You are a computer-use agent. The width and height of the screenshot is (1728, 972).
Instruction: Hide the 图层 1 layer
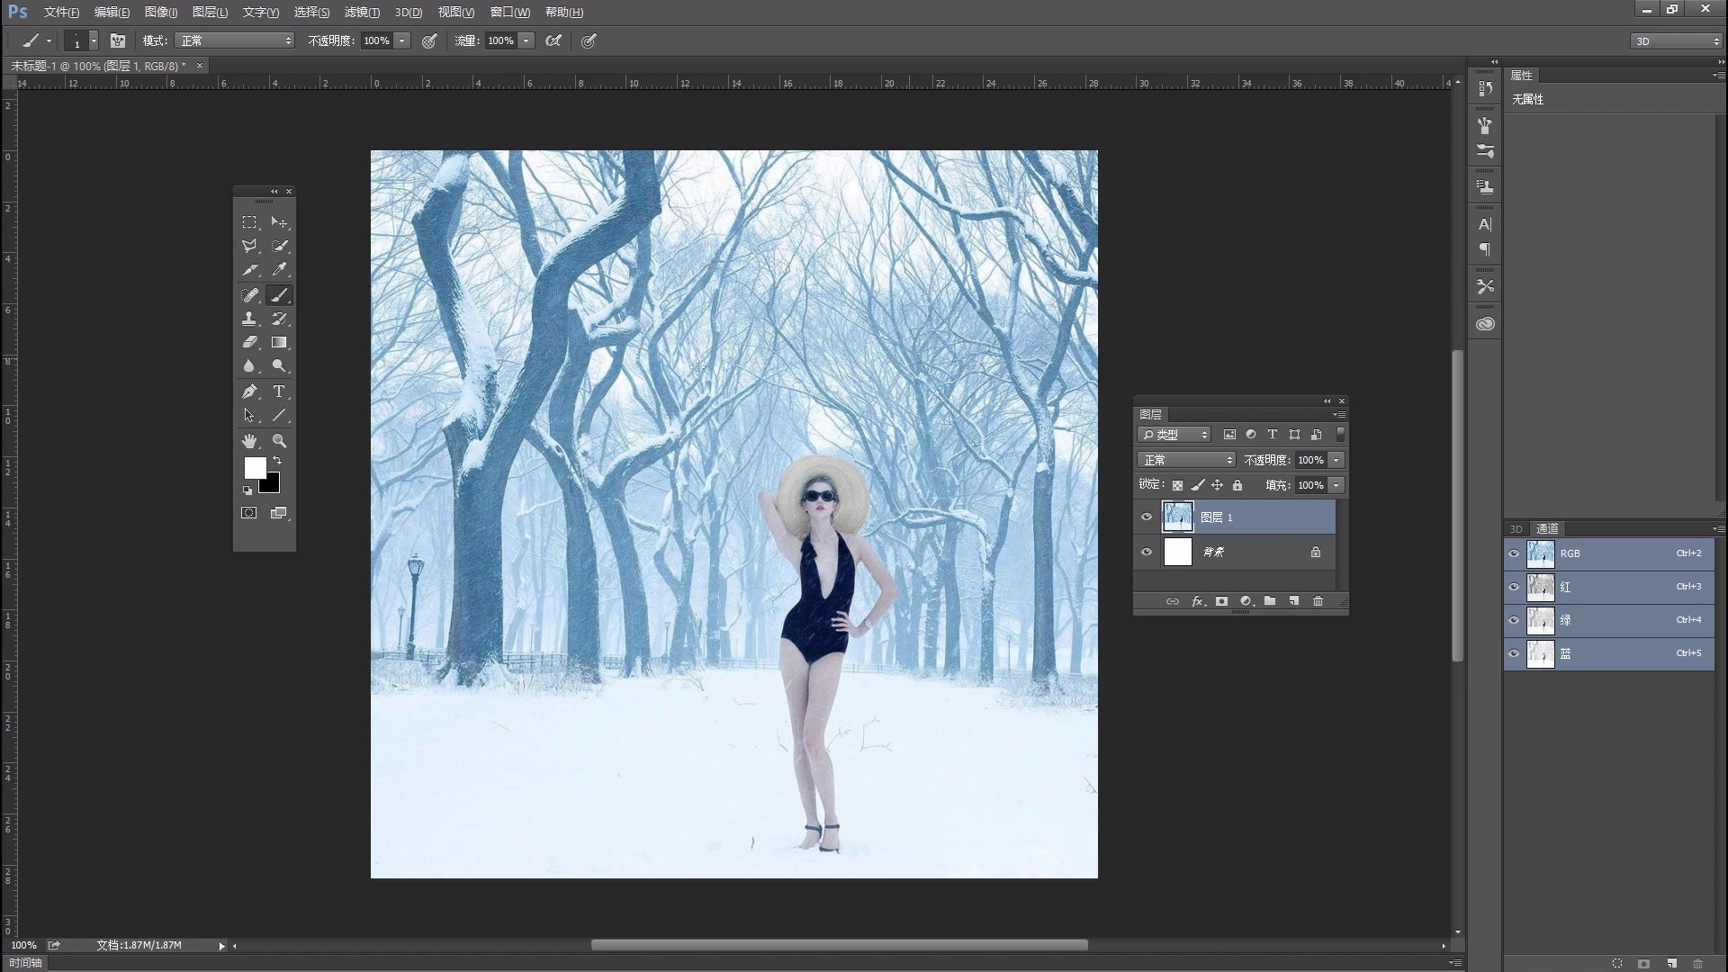point(1147,516)
